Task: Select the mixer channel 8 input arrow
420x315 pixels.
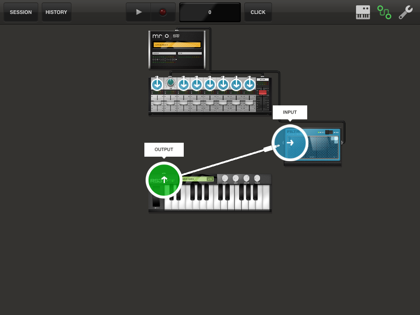Action: tap(249, 84)
